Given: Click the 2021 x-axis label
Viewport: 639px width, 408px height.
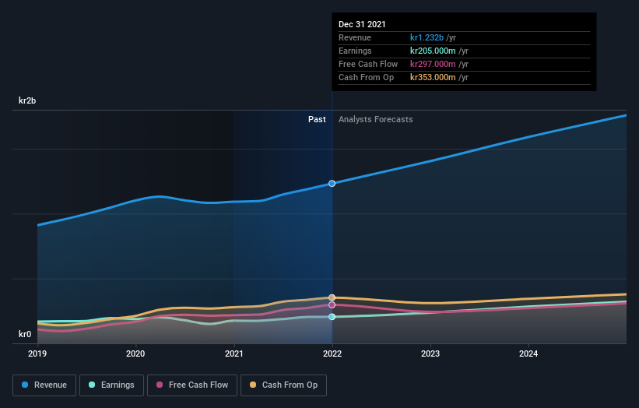Looking at the screenshot, I should point(234,353).
